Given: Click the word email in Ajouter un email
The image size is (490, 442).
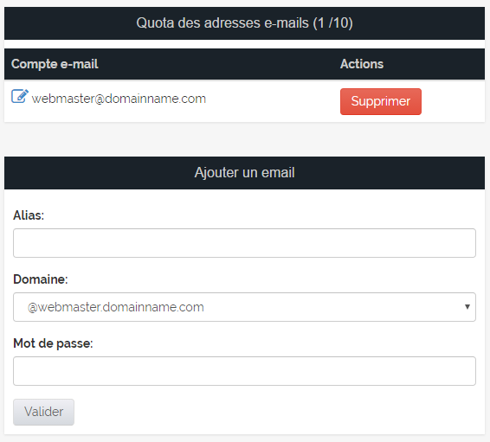Looking at the screenshot, I should pos(278,173).
